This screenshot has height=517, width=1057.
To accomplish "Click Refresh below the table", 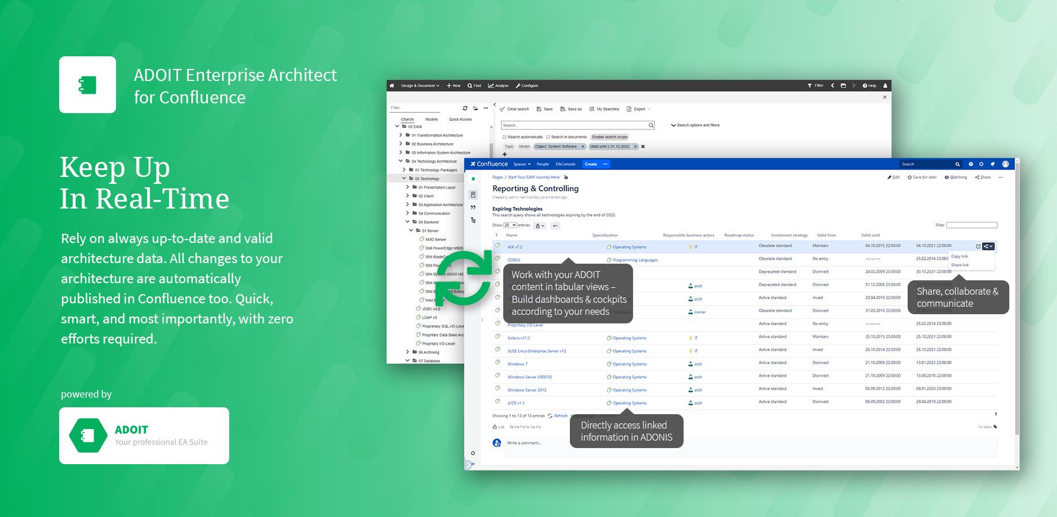I will click(x=558, y=416).
